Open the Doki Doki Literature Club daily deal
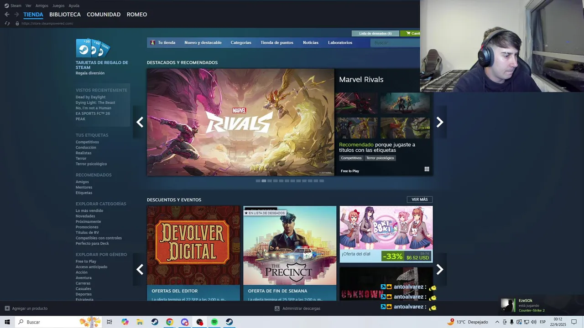Image resolution: width=584 pixels, height=328 pixels. click(386, 234)
